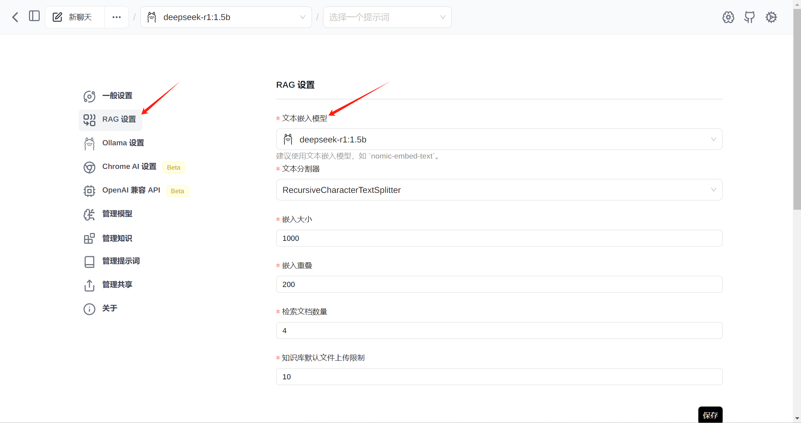Click the GitHub icon in header
801x423 pixels.
click(x=749, y=17)
